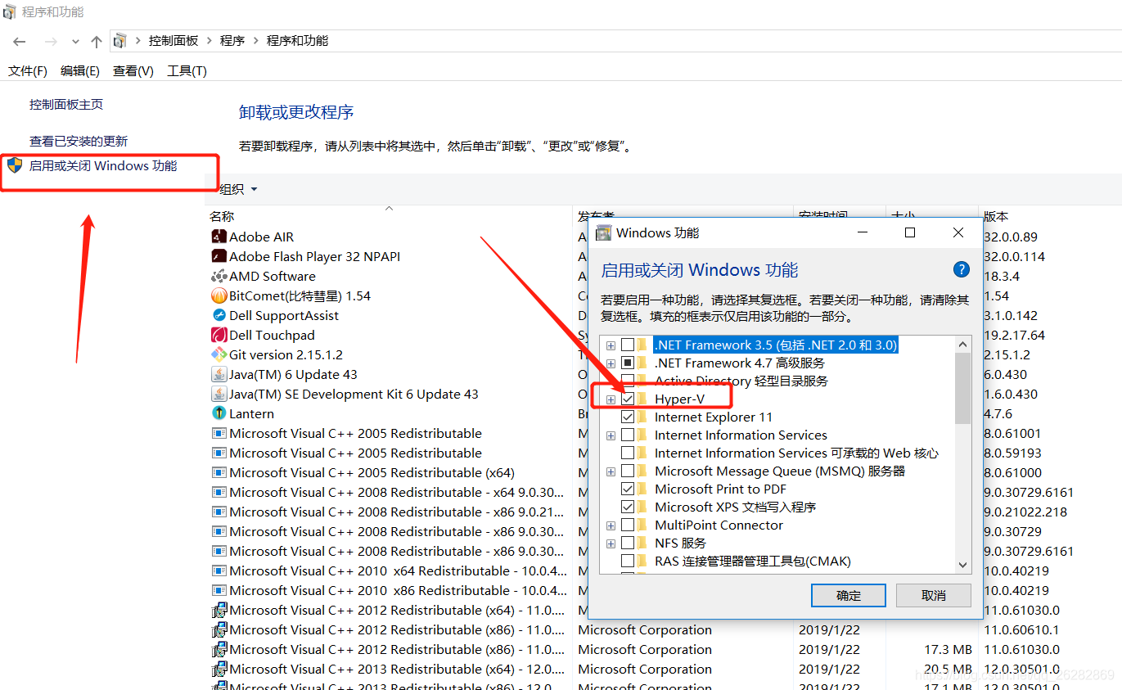Uncheck Microsoft Print to PDF checkbox

coord(628,489)
